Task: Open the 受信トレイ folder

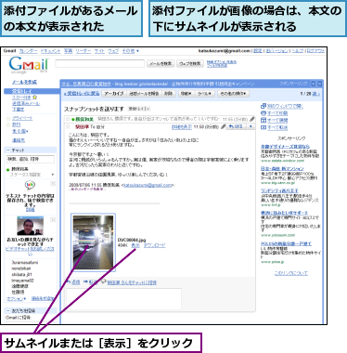Action: pyautogui.click(x=21, y=91)
